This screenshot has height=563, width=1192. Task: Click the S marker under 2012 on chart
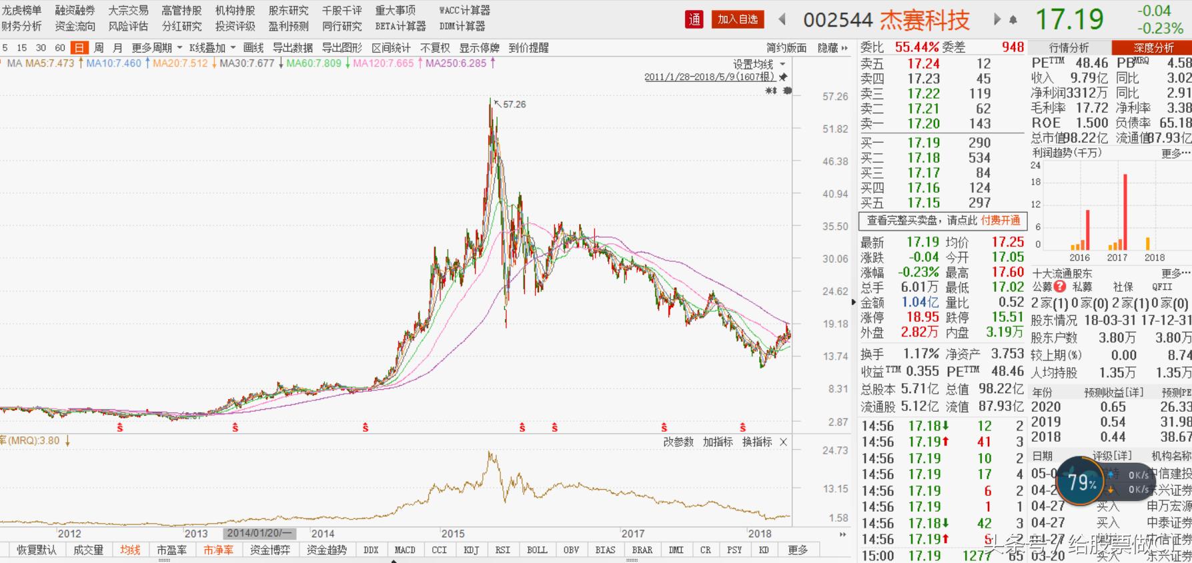(120, 427)
